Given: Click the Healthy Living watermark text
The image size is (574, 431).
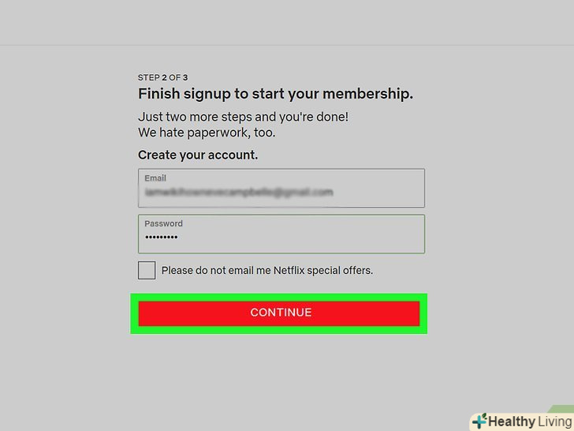Looking at the screenshot, I should (x=530, y=422).
